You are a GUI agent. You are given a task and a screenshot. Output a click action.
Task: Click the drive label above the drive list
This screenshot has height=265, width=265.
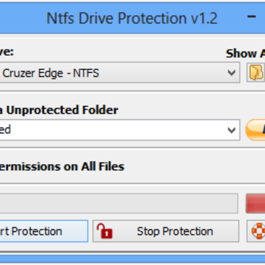[7, 52]
